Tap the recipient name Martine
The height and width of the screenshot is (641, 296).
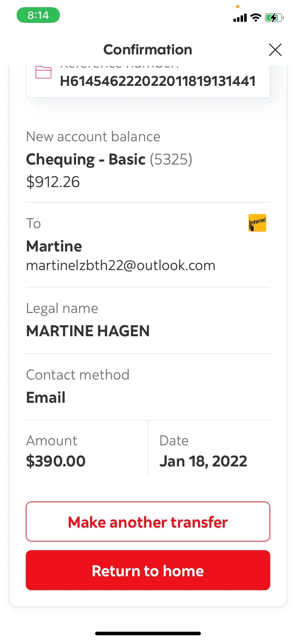[54, 246]
